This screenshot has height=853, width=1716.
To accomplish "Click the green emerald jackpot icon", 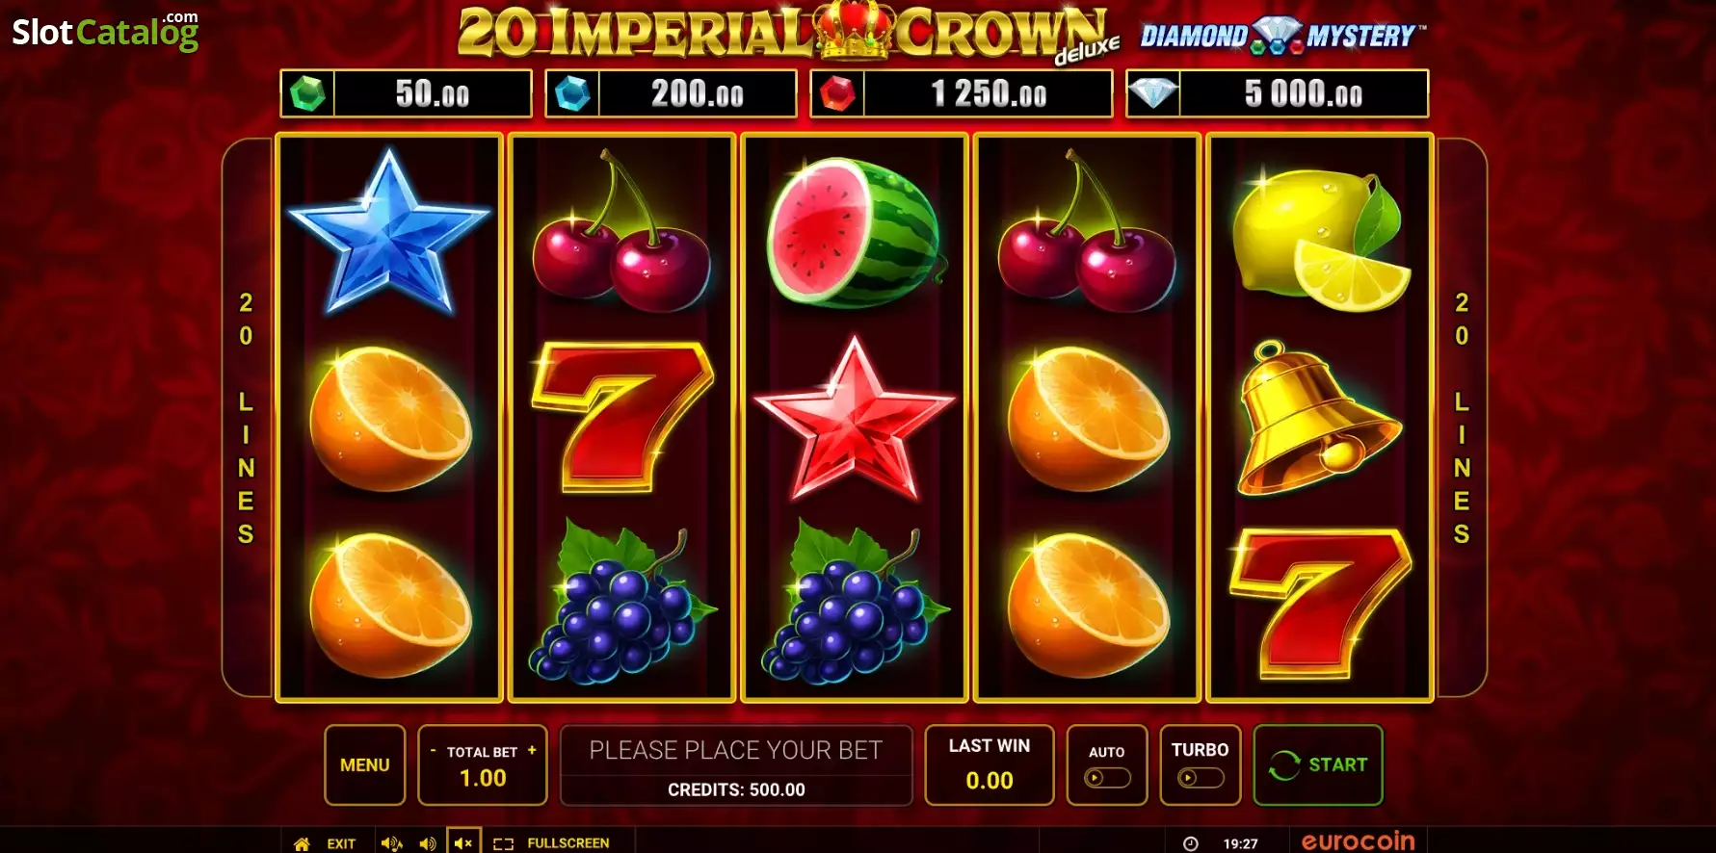I will (308, 93).
